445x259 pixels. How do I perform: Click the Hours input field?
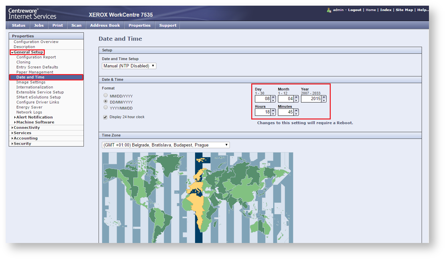click(x=263, y=112)
